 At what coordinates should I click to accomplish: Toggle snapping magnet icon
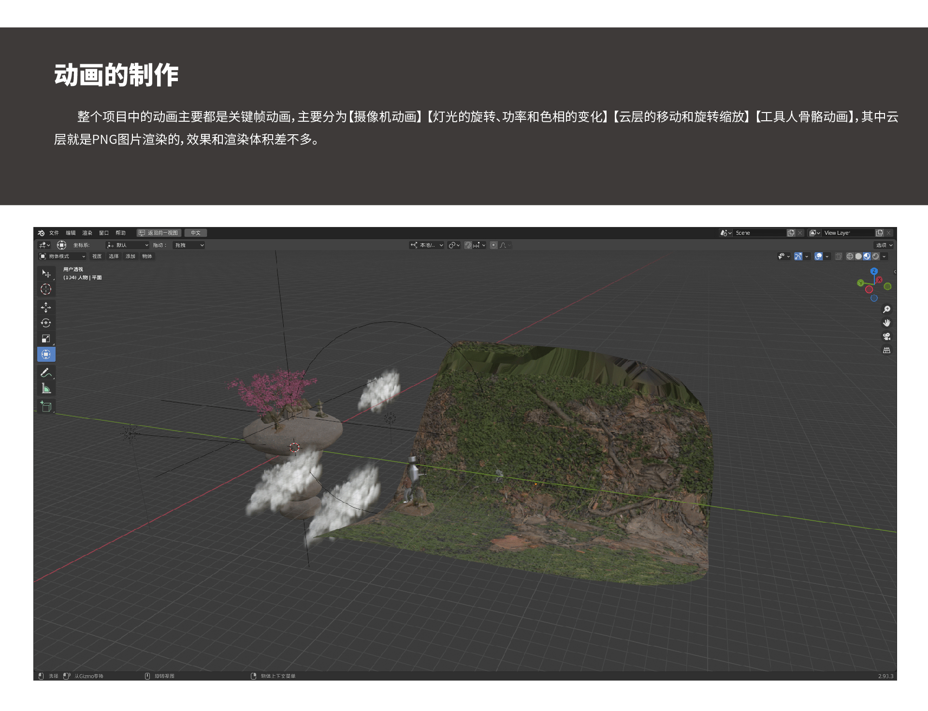(468, 245)
